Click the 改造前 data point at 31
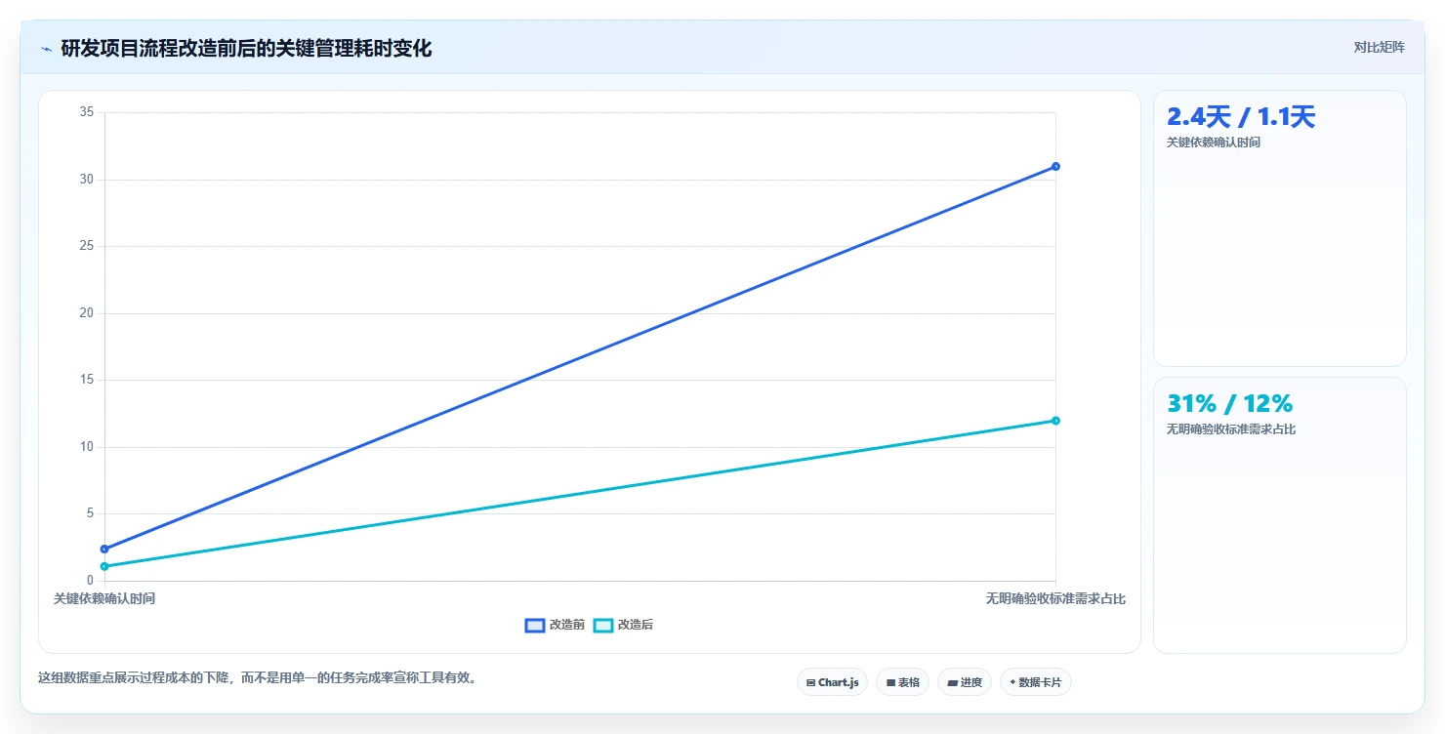The width and height of the screenshot is (1445, 734). point(1055,166)
